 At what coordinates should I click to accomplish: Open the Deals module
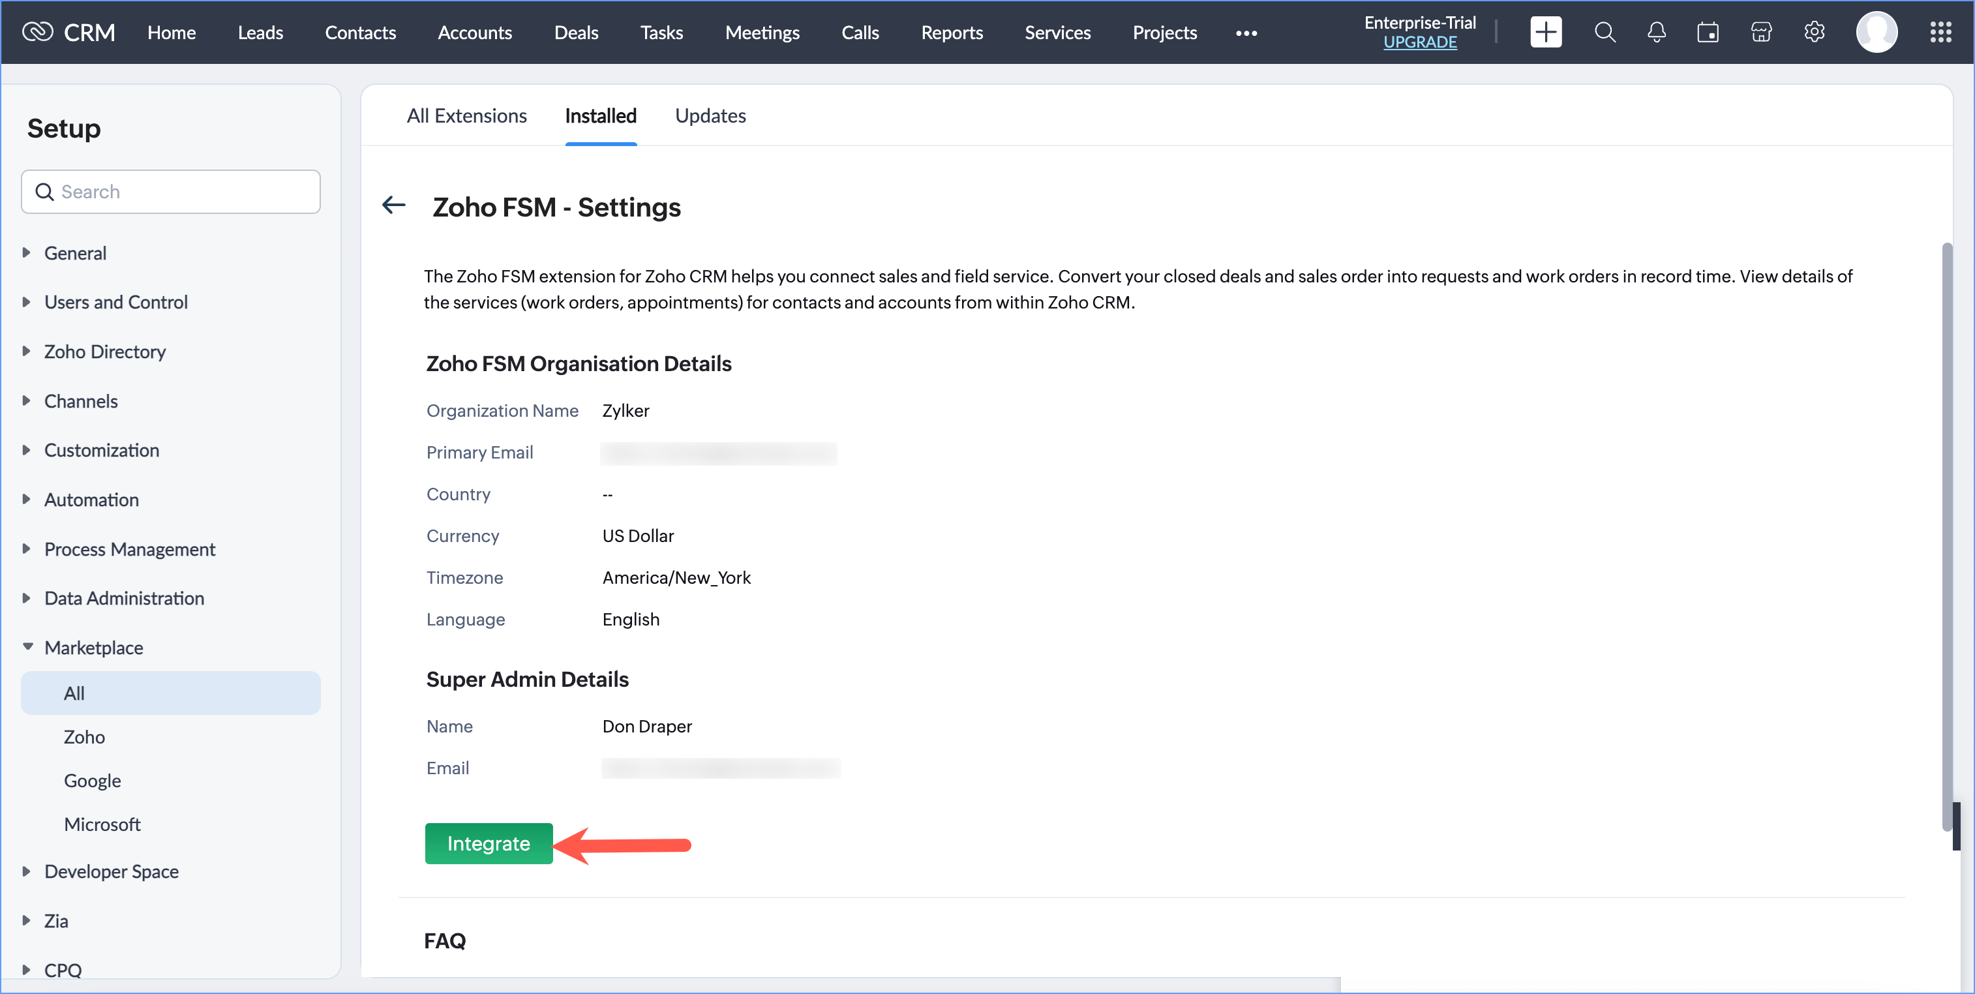click(576, 33)
